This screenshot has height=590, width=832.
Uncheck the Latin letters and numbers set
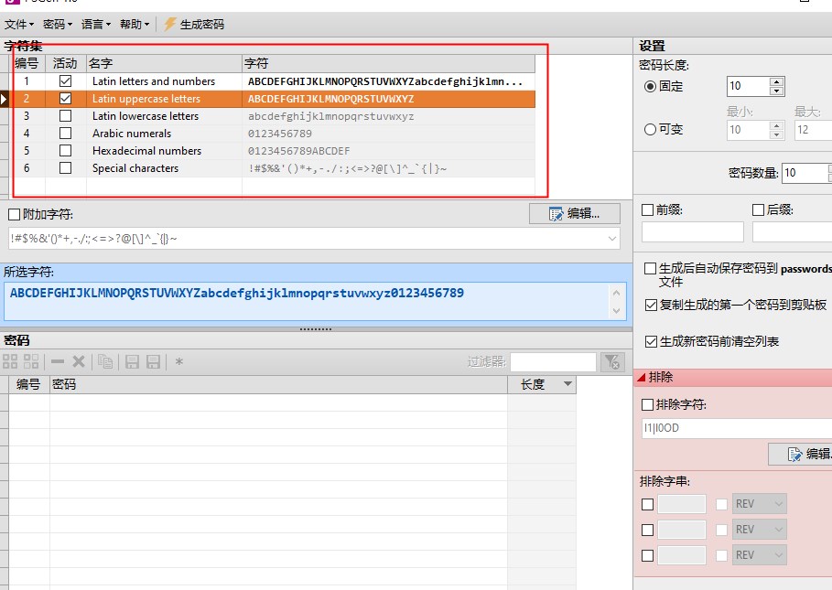tap(63, 80)
